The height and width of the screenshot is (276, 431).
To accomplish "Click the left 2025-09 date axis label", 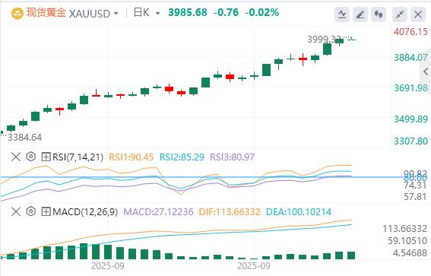I will click(x=108, y=266).
